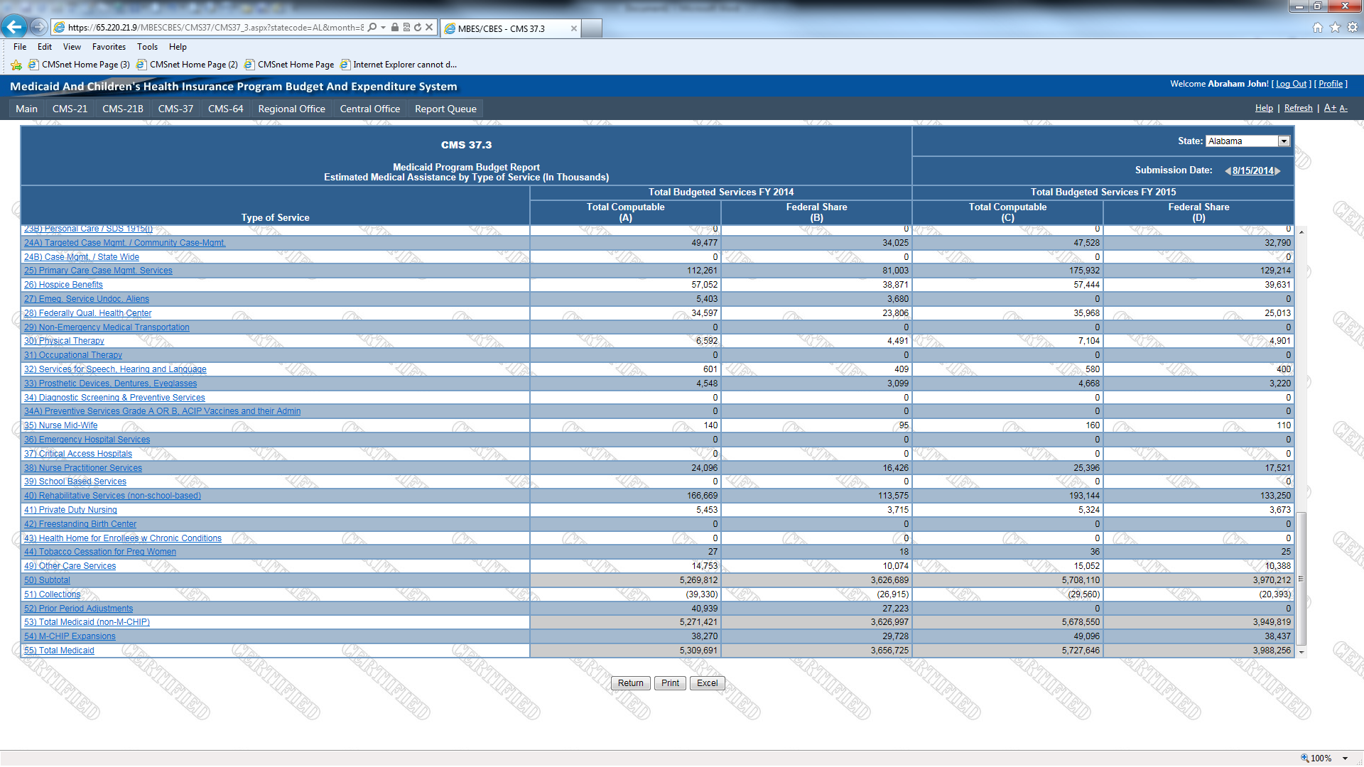Click the Stop loading X icon in address bar
1364x767 pixels.
coord(429,28)
